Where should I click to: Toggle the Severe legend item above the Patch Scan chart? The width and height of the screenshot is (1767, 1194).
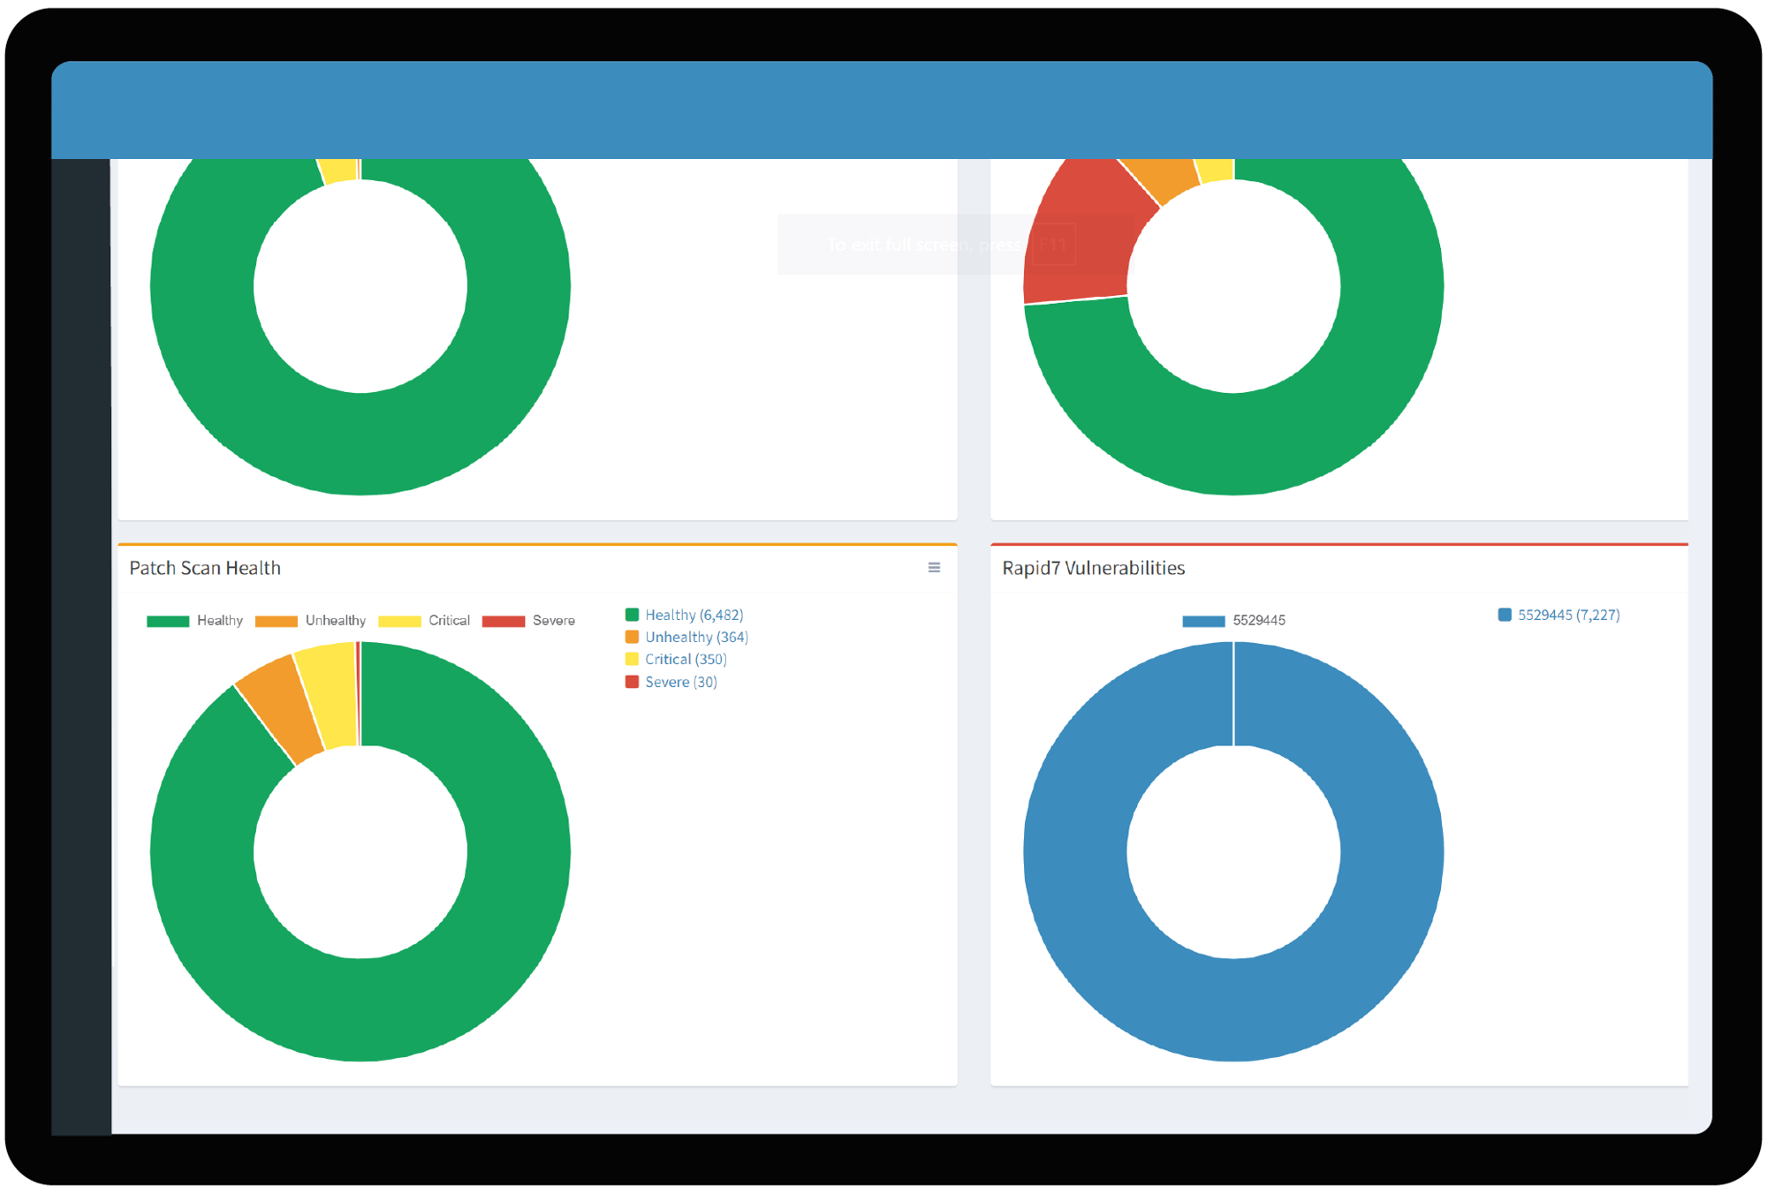point(528,621)
